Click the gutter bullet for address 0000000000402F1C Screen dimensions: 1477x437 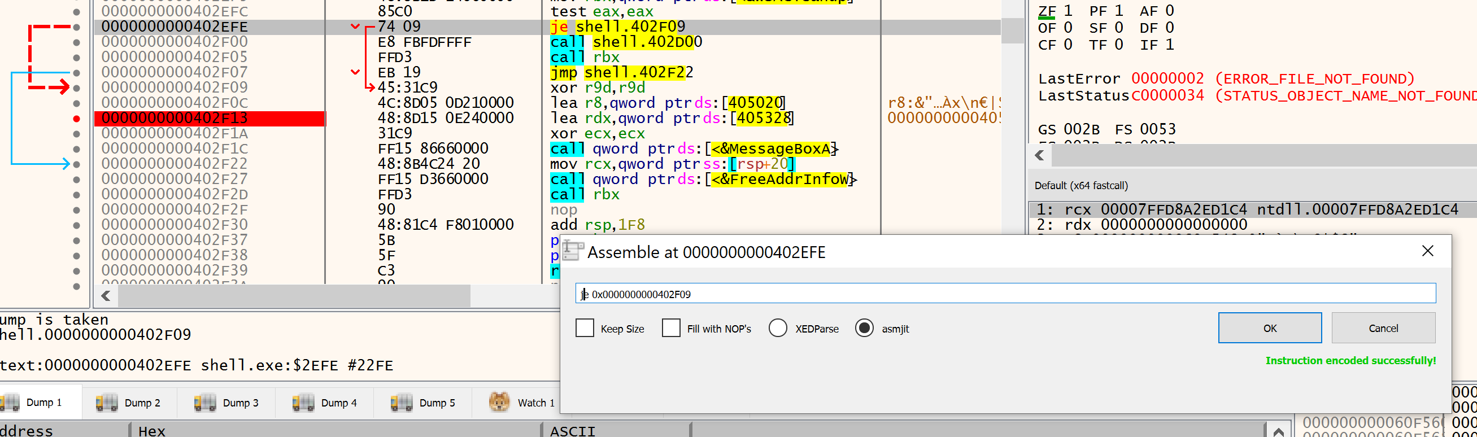(x=77, y=148)
